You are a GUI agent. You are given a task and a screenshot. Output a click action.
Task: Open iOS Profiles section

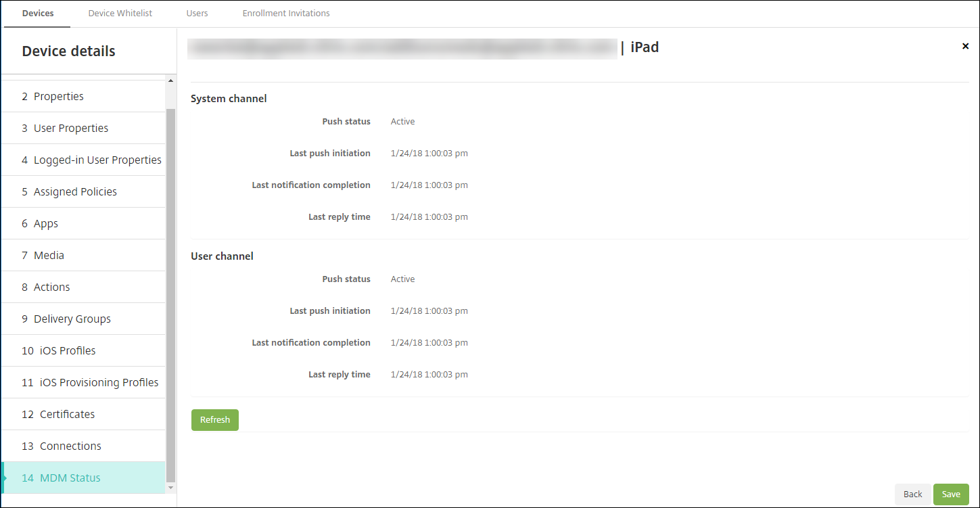click(83, 350)
